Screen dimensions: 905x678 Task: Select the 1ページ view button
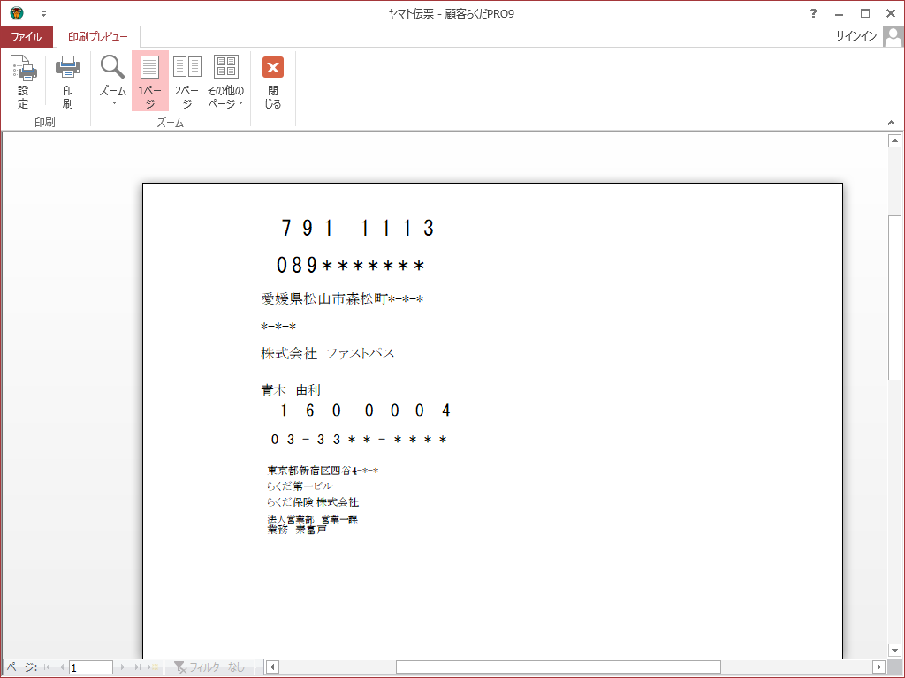point(150,81)
